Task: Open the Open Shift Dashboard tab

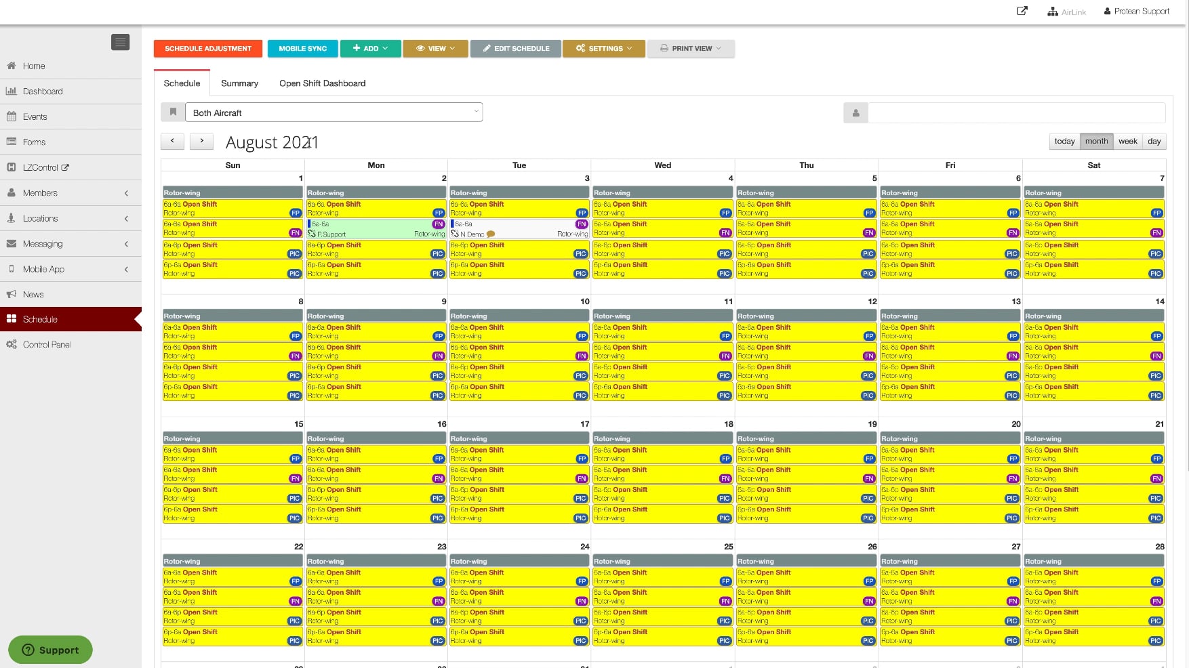Action: [x=322, y=83]
